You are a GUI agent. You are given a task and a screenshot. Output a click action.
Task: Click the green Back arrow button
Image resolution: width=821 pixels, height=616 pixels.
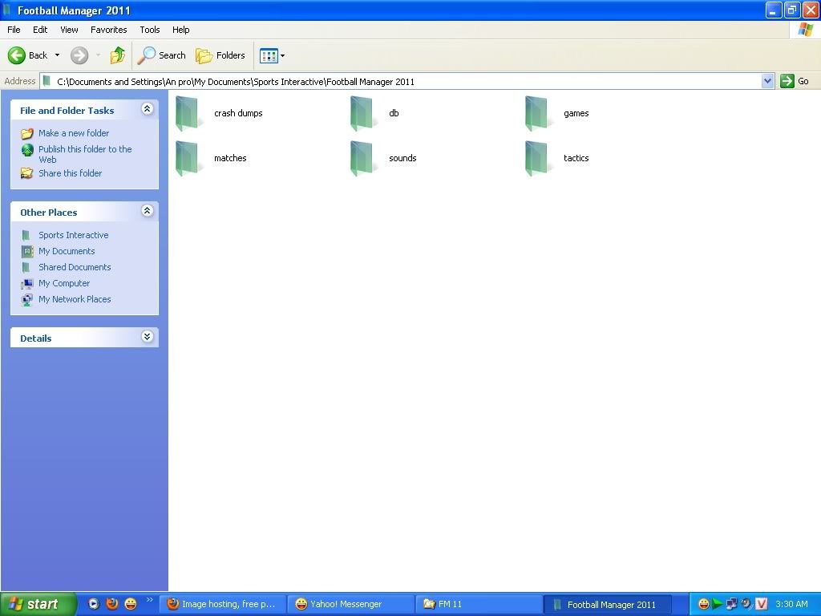click(x=17, y=55)
